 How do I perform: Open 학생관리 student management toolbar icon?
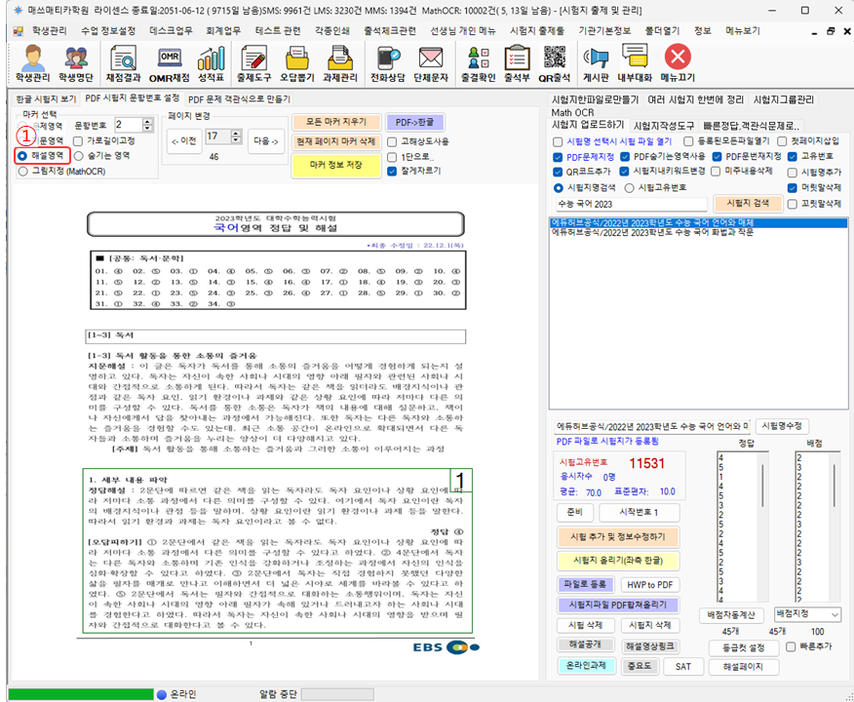(32, 61)
